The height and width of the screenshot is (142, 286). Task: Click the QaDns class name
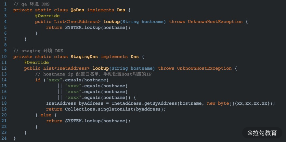(77, 10)
